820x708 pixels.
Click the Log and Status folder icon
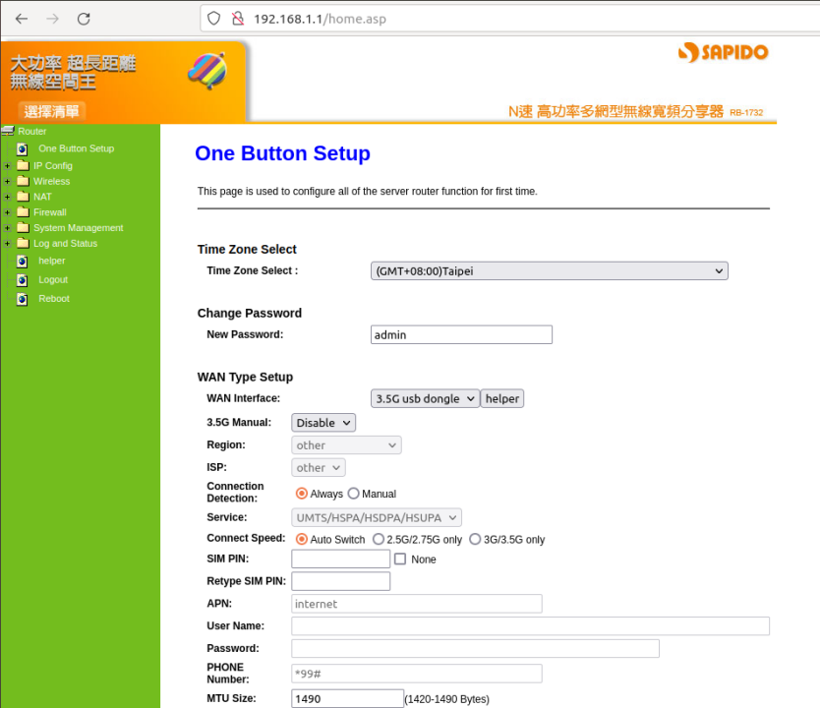tap(23, 243)
